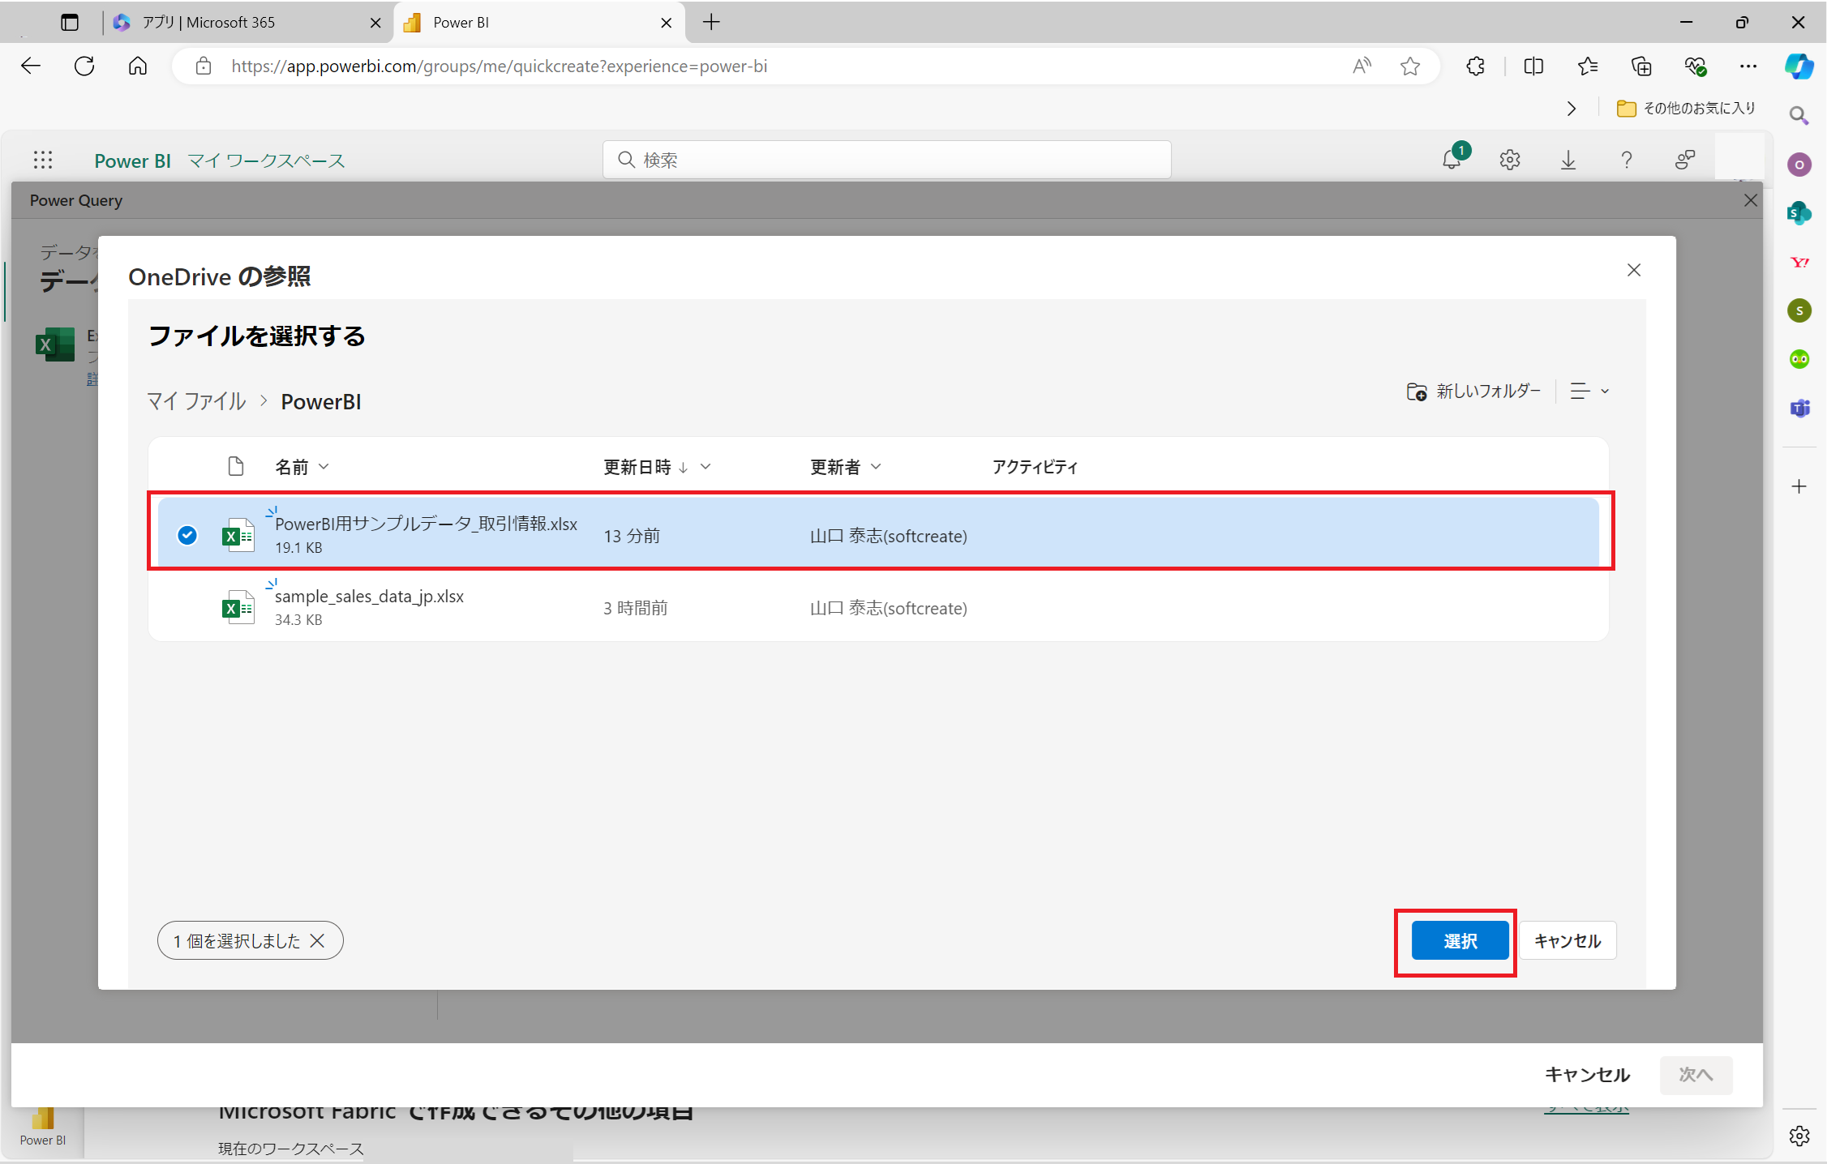Open Teams sidebar icon
The image size is (1827, 1164).
click(1799, 408)
